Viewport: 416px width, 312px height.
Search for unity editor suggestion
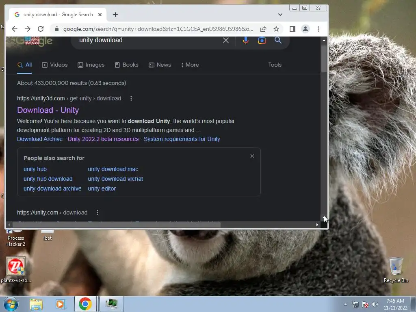point(102,188)
